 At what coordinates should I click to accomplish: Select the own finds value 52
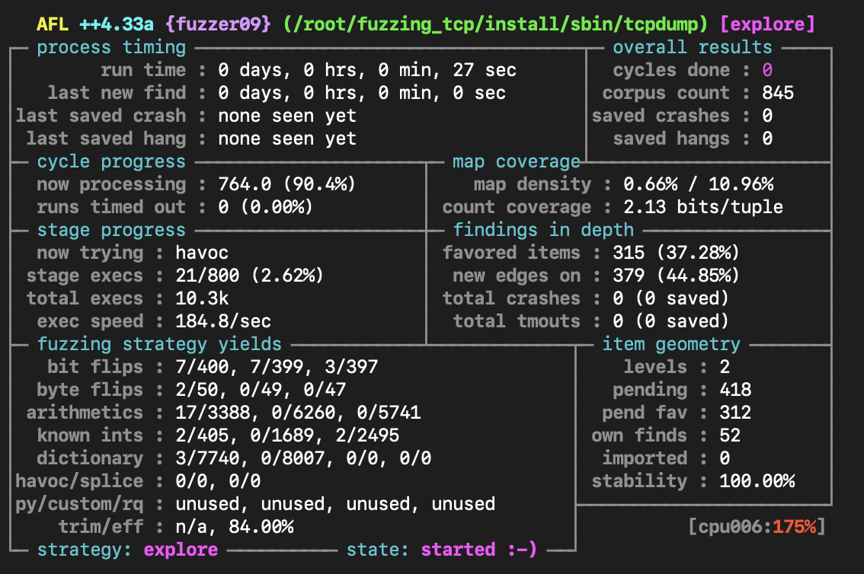tap(730, 436)
